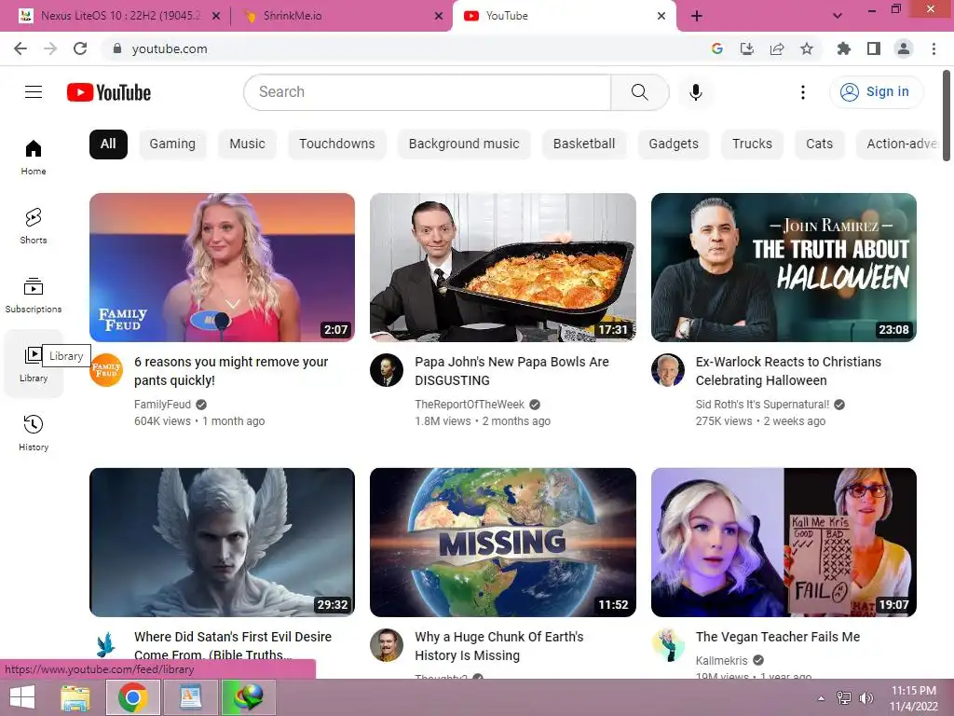Show hidden system tray icons

point(821,698)
